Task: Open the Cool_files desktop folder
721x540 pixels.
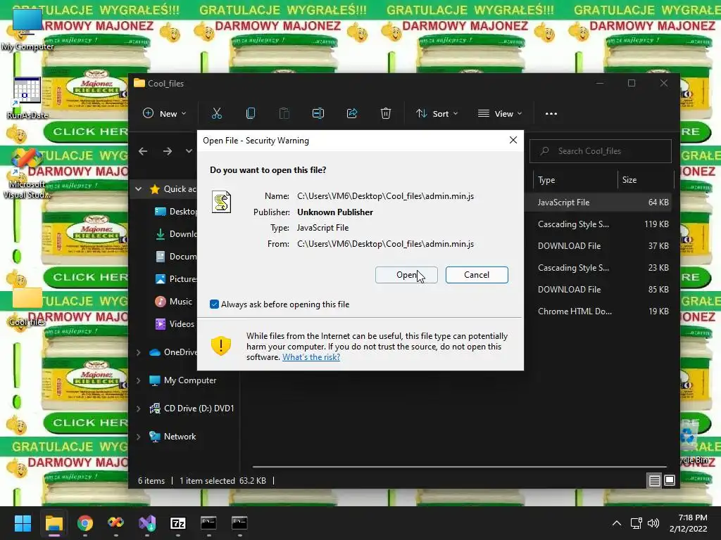Action: (x=27, y=307)
